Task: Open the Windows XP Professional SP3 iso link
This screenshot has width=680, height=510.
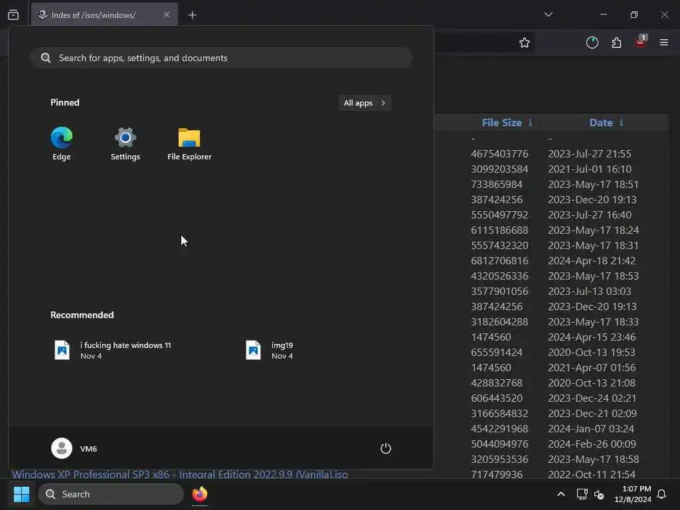Action: click(179, 474)
